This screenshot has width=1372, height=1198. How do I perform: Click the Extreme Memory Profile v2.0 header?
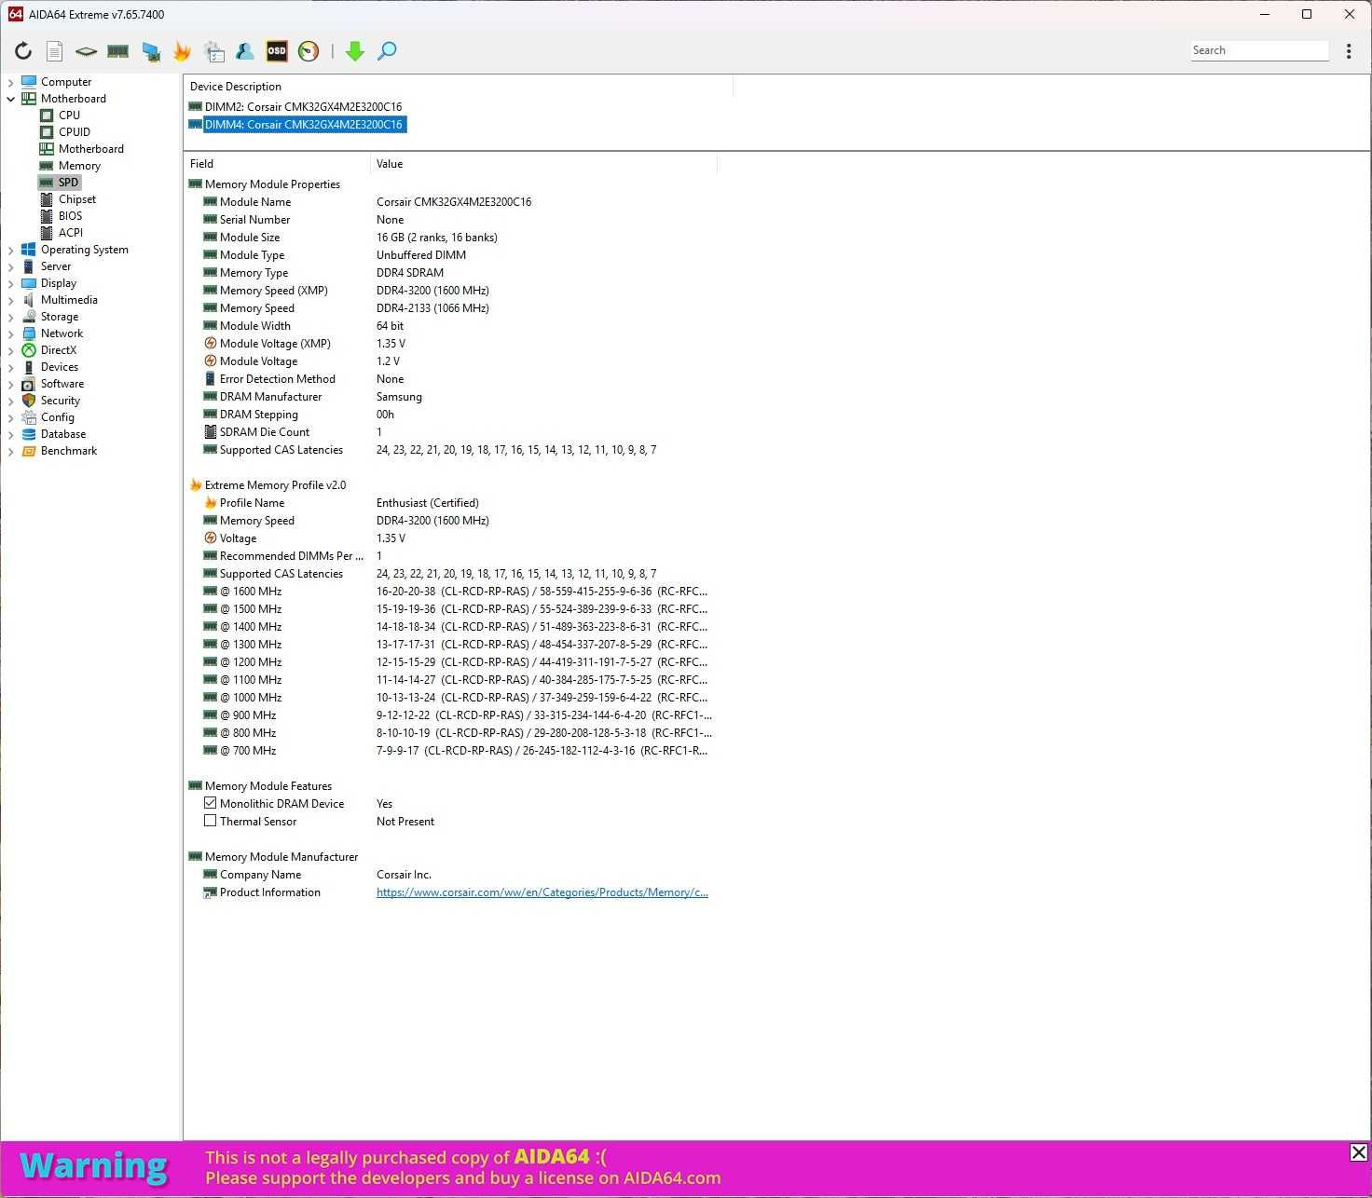[275, 485]
